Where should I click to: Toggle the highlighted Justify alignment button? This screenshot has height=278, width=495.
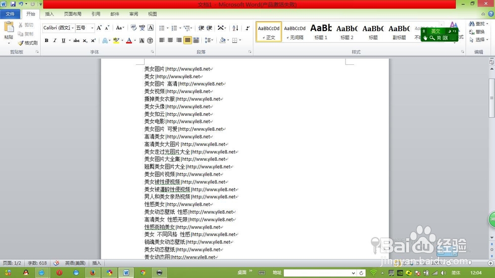188,40
